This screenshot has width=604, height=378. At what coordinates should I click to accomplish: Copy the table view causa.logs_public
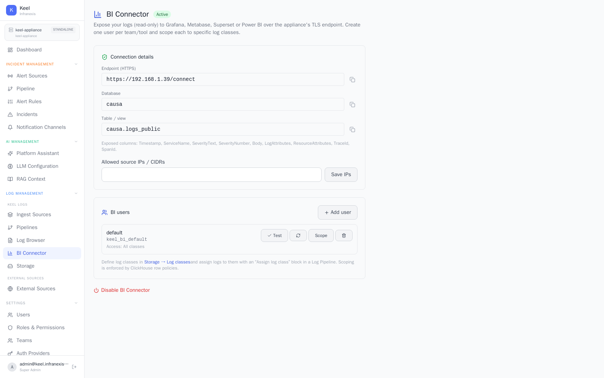[x=352, y=130]
